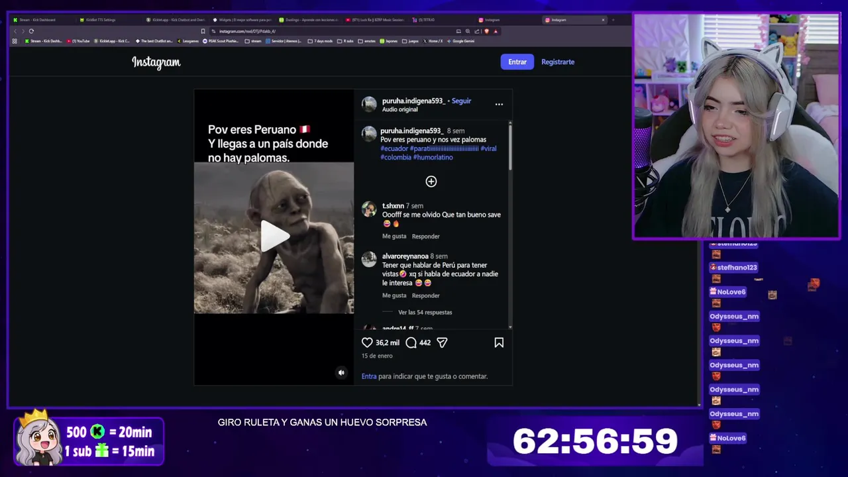Play the reel video
Viewport: 848px width, 477px height.
(x=274, y=236)
